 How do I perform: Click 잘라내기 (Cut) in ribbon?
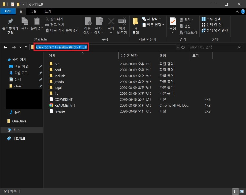54,19
